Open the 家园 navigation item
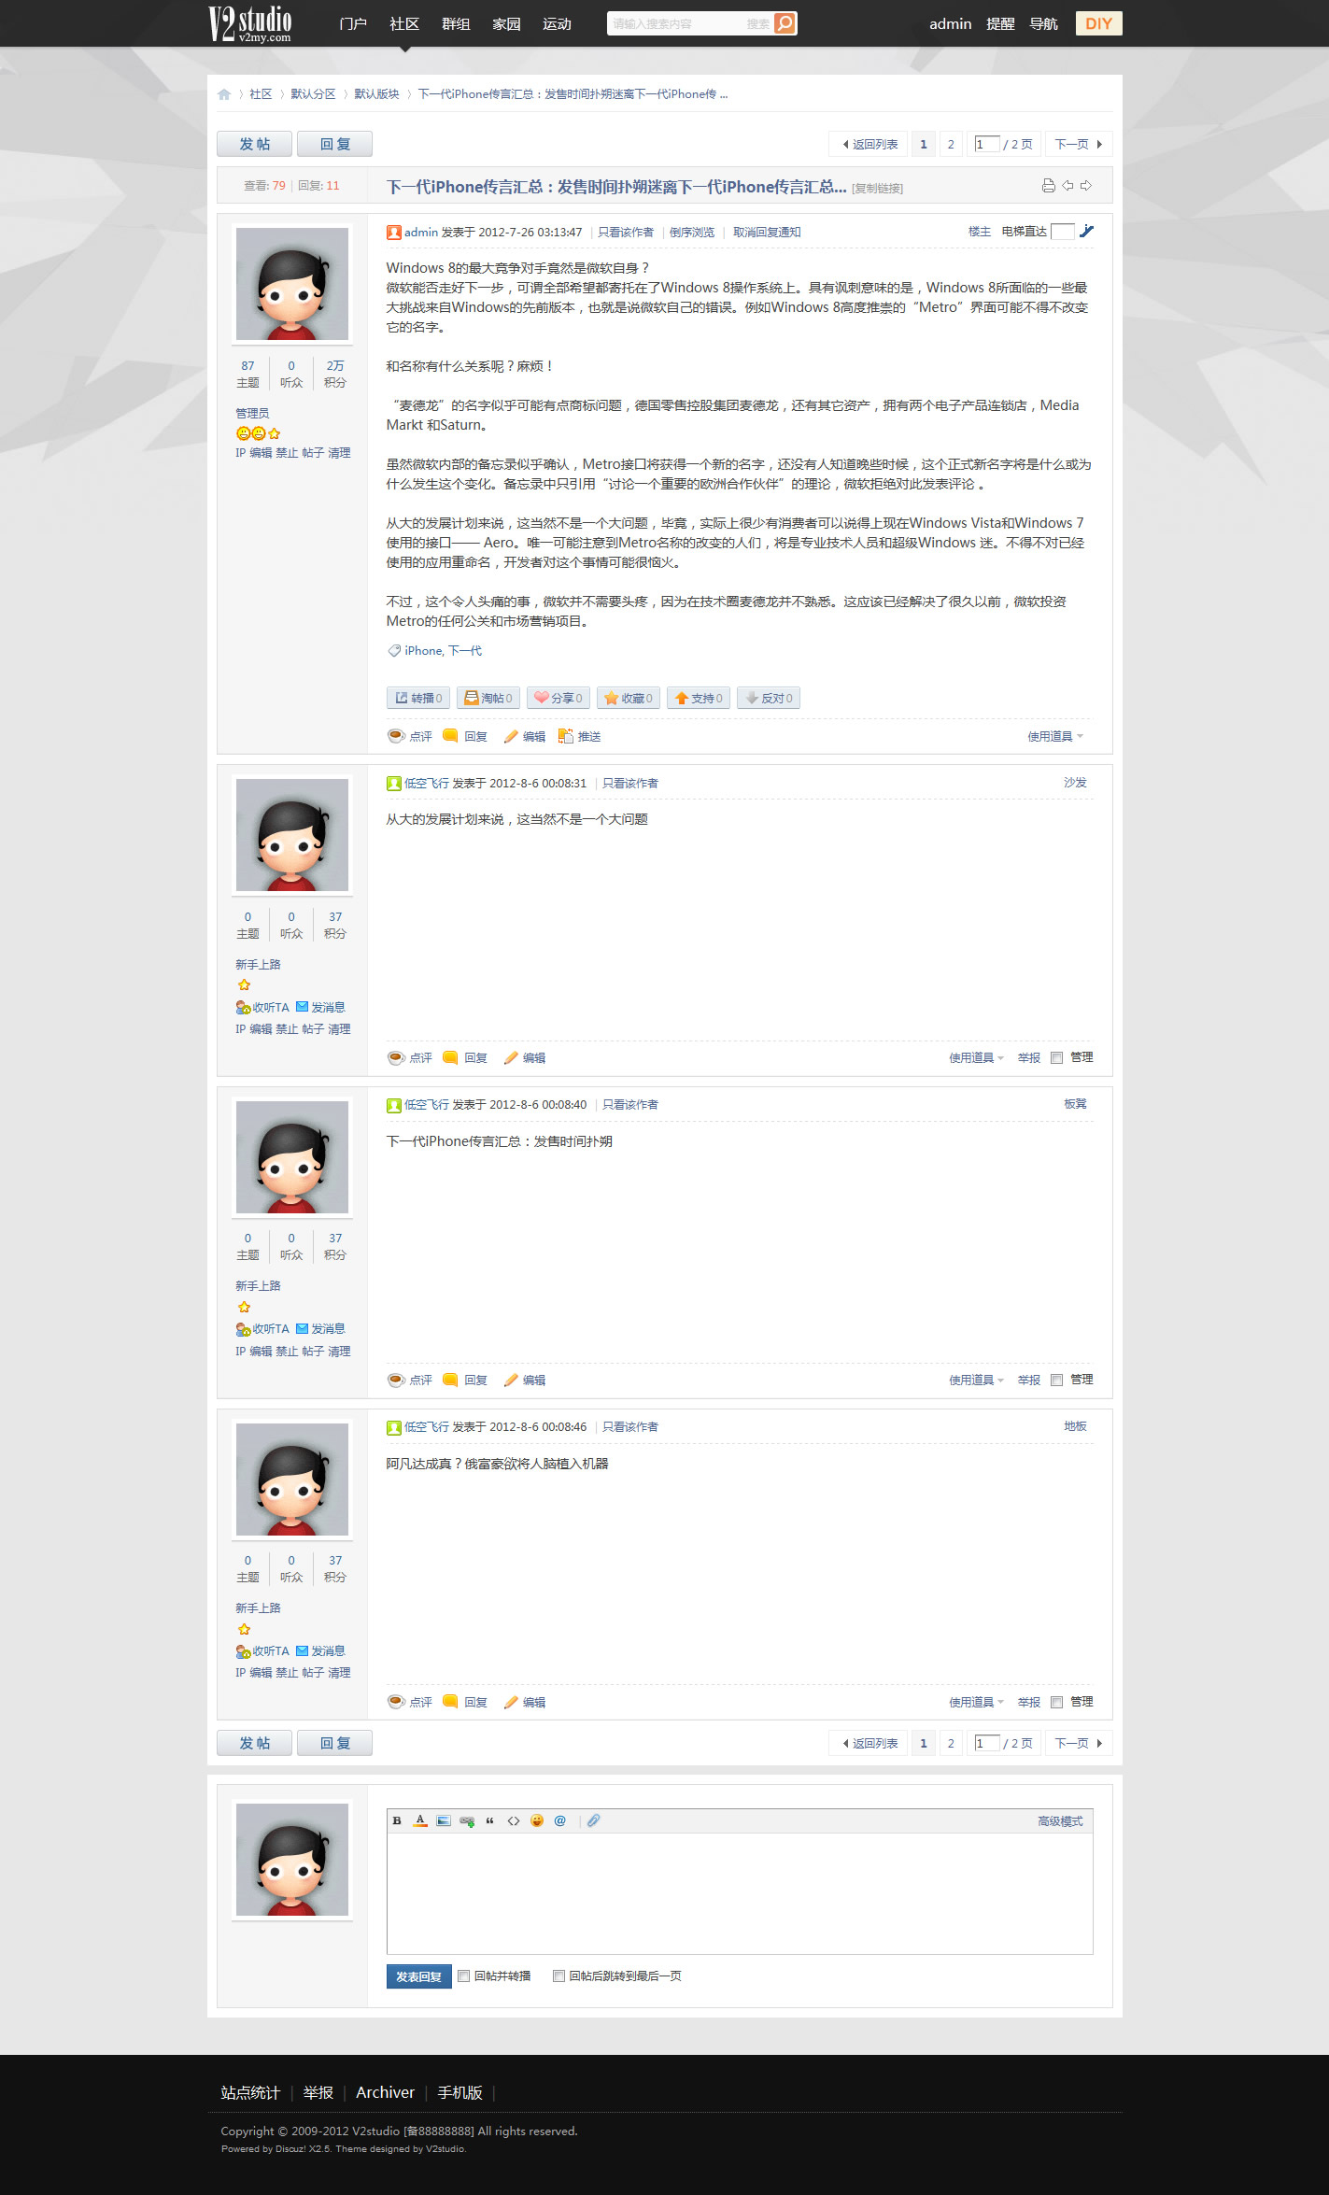The width and height of the screenshot is (1329, 2195). click(506, 23)
